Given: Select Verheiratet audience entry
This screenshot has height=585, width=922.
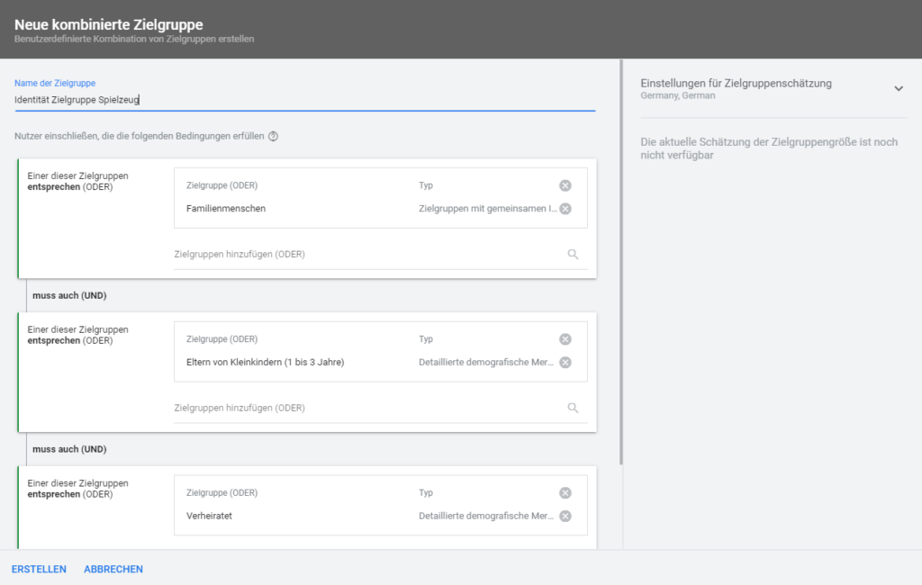Looking at the screenshot, I should tap(209, 517).
